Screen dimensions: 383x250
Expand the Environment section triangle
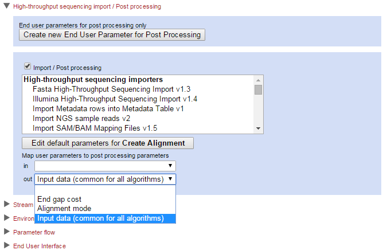click(6, 218)
